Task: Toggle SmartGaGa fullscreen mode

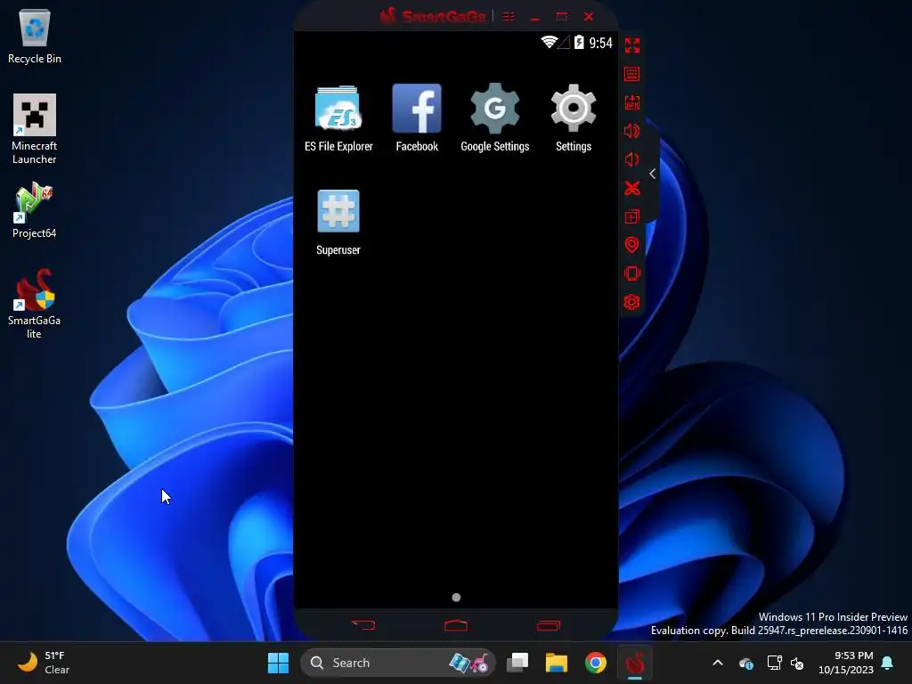Action: click(632, 45)
